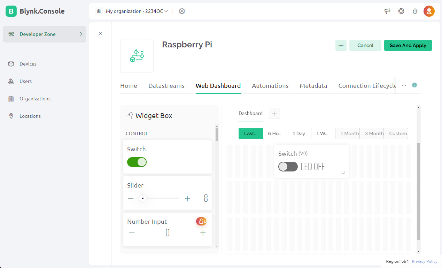Click the Widget Box scrollbar
Image resolution: width=442 pixels, height=268 pixels.
[217, 134]
